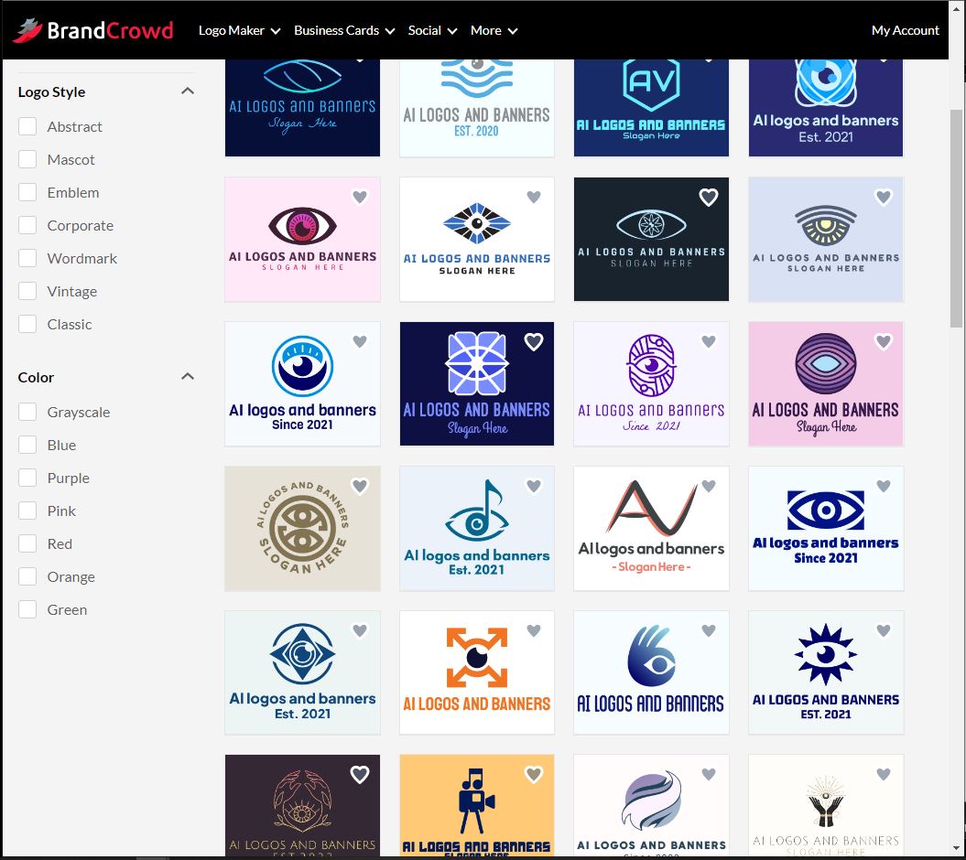Favorite the dark floral eye line logo
The image size is (966, 860).
pos(360,774)
